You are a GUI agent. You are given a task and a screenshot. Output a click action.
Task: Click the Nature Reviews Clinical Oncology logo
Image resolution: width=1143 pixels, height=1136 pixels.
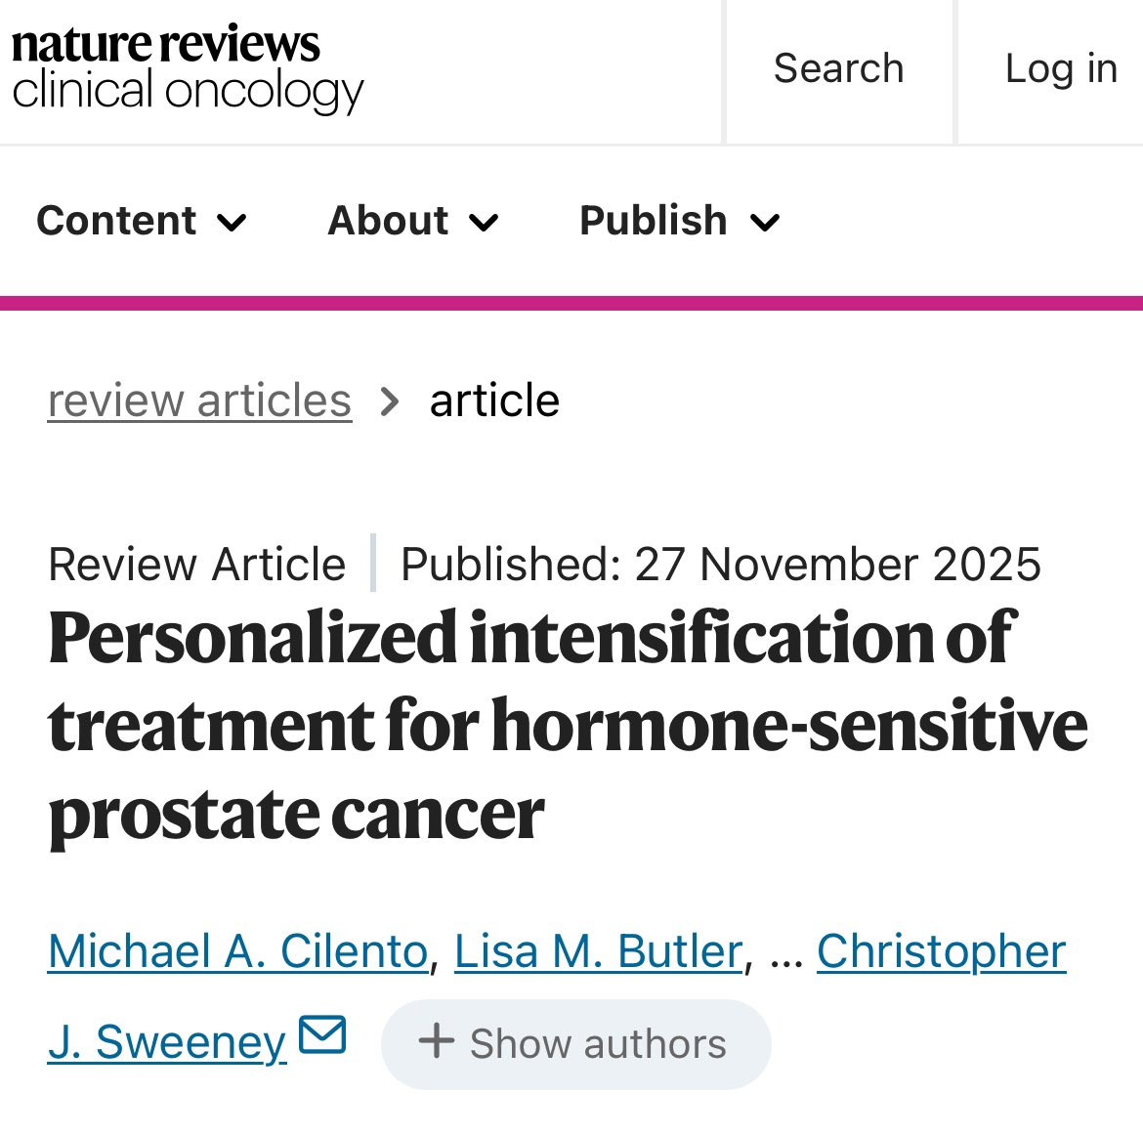188,69
